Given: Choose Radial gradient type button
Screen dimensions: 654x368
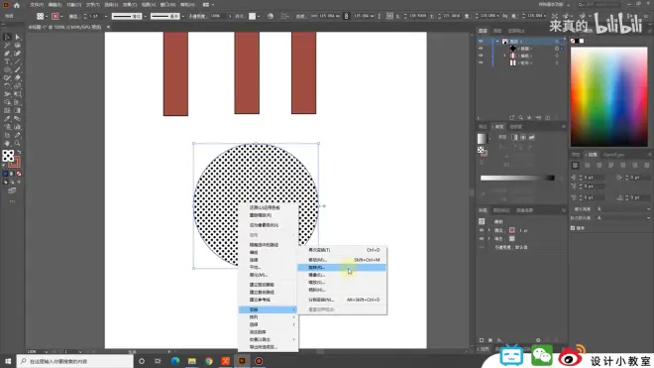Looking at the screenshot, I should 523,138.
